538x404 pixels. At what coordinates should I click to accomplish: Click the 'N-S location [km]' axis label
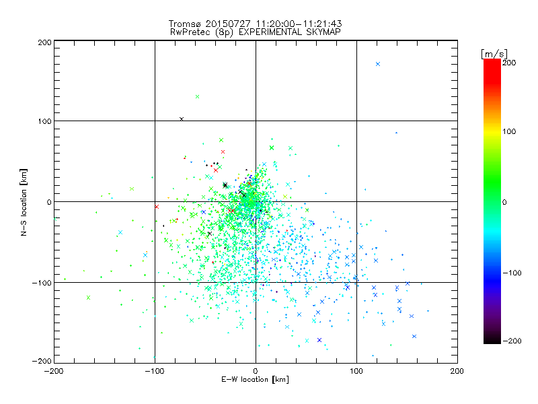[x=24, y=202]
